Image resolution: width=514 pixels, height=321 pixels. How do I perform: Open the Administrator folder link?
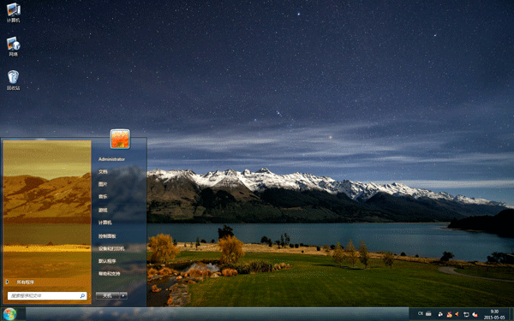(111, 159)
